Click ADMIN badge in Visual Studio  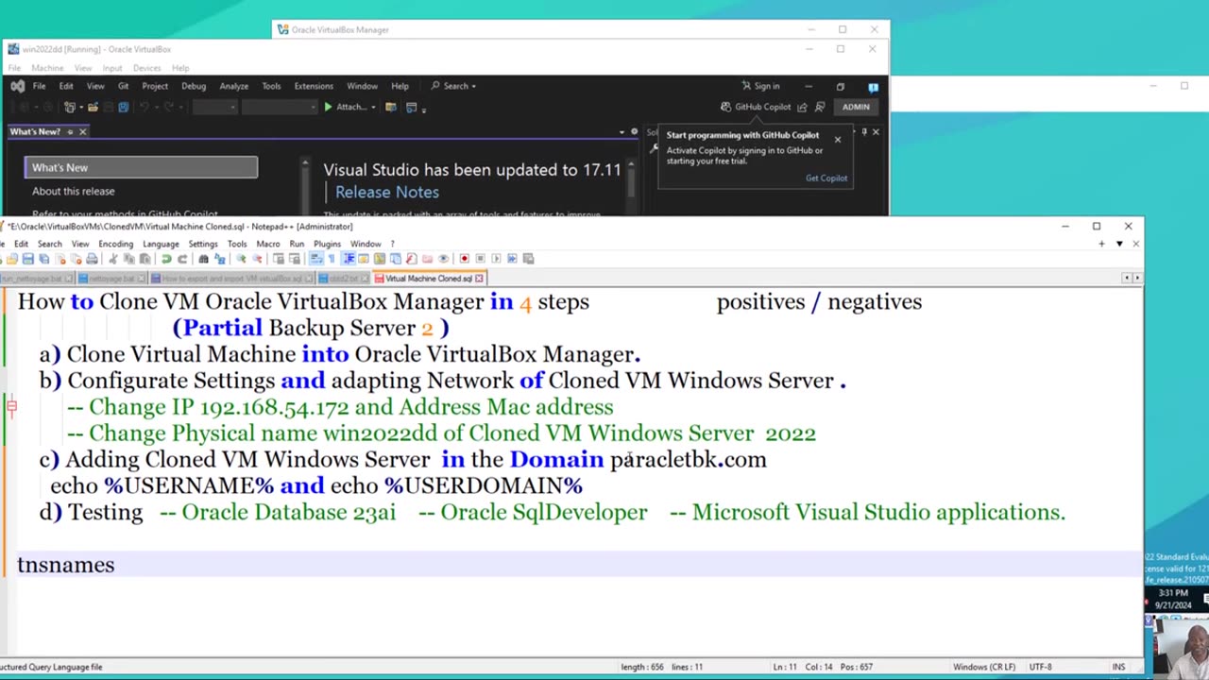coord(856,107)
